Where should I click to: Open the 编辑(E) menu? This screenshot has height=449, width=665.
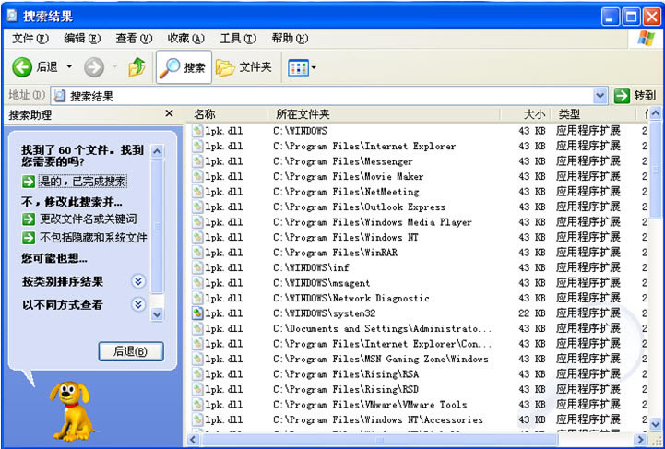pos(82,39)
